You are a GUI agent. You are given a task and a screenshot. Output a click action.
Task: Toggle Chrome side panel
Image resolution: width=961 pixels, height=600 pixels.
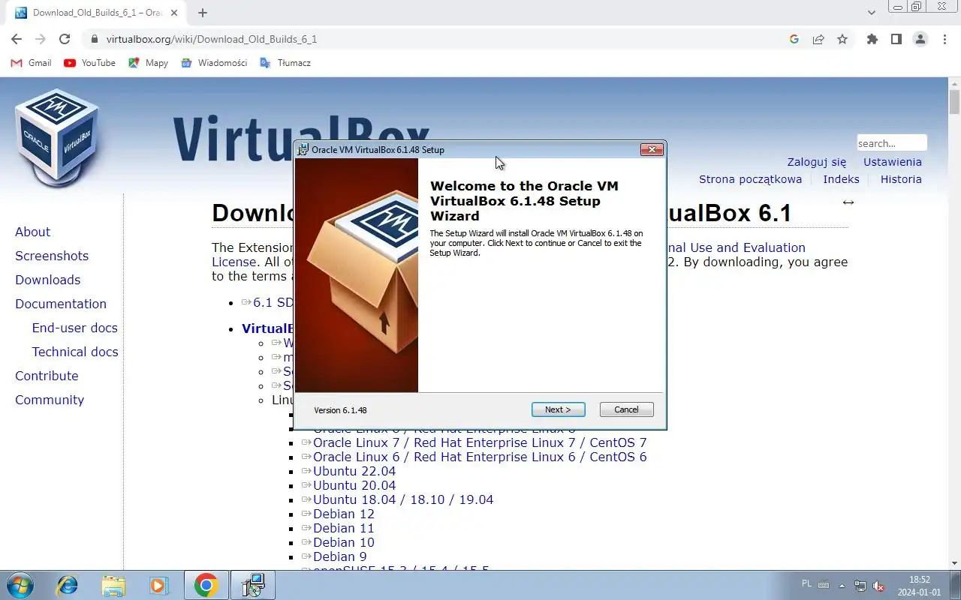point(896,39)
